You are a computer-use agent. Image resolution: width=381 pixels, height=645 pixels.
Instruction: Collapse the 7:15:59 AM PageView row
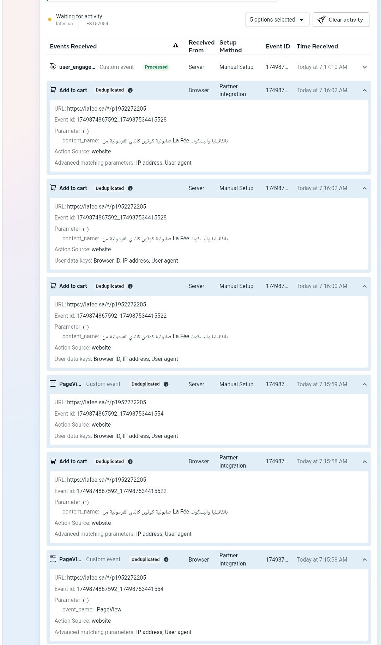click(x=364, y=385)
